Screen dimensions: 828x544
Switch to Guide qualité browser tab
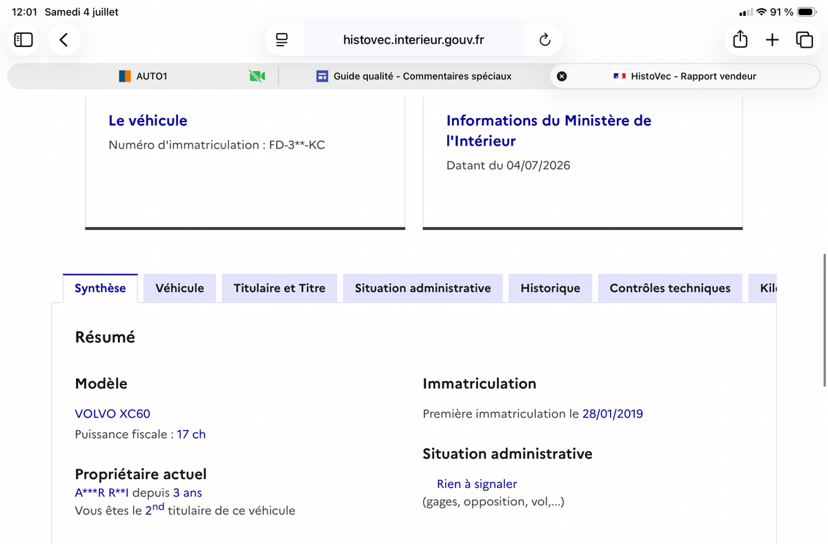pos(414,76)
